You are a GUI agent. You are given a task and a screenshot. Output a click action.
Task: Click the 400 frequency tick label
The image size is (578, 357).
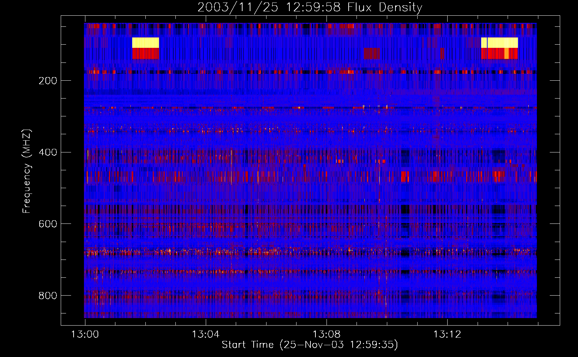tap(48, 152)
